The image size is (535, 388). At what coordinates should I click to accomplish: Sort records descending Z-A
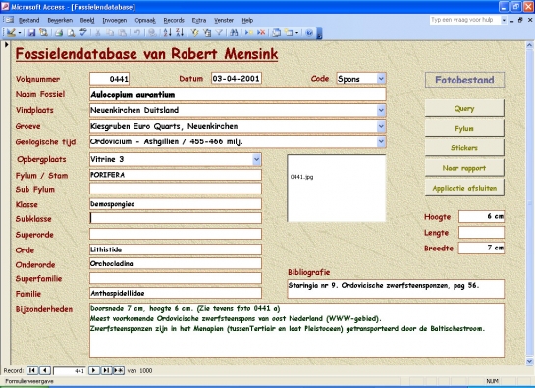(180, 32)
